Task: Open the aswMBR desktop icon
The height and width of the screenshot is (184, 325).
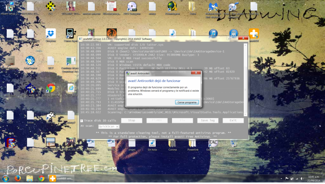Action: [x=254, y=35]
